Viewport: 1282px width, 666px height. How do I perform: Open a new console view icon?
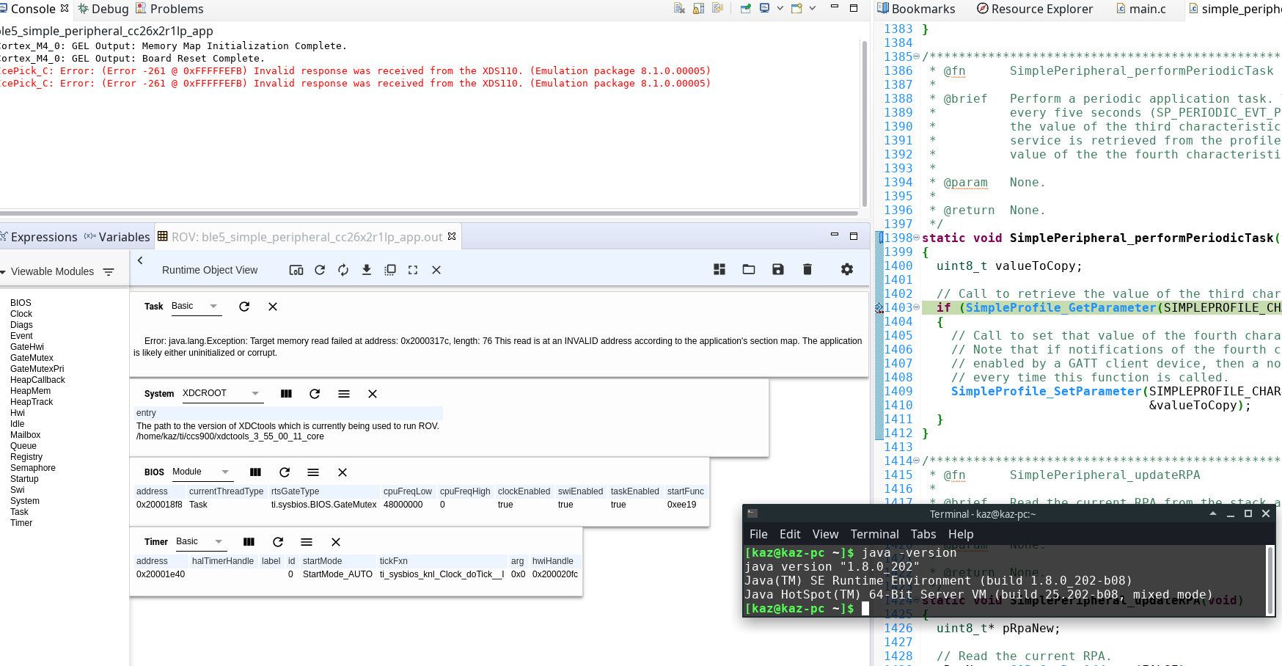tap(796, 9)
